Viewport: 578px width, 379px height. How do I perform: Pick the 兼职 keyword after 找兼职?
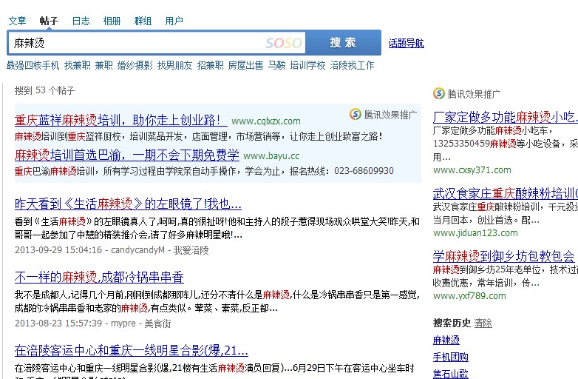(x=103, y=65)
